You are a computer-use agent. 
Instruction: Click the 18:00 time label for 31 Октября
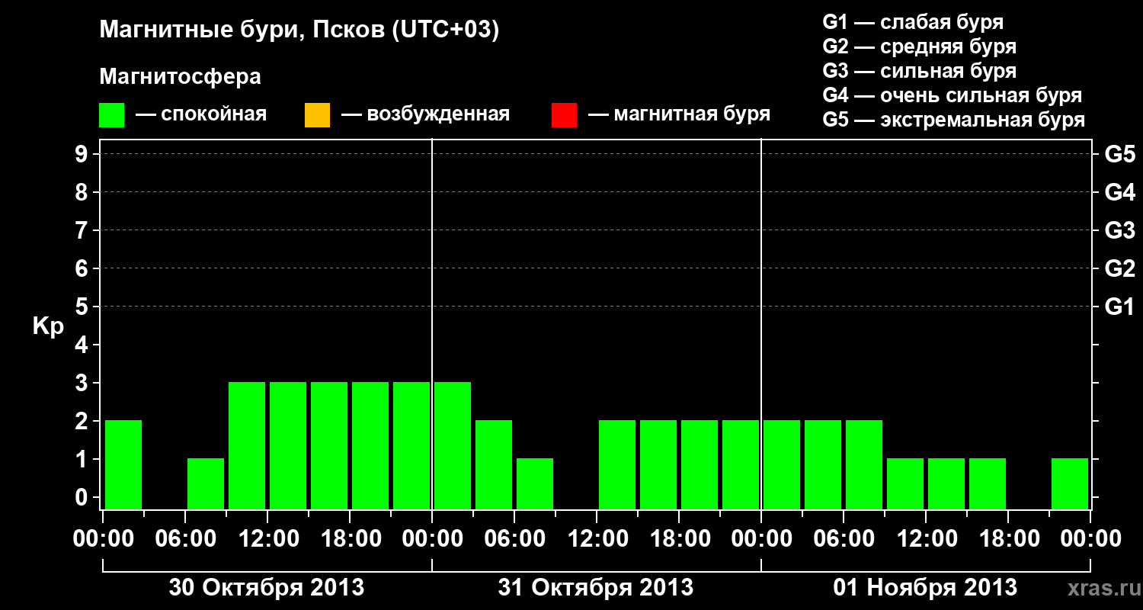pyautogui.click(x=679, y=538)
